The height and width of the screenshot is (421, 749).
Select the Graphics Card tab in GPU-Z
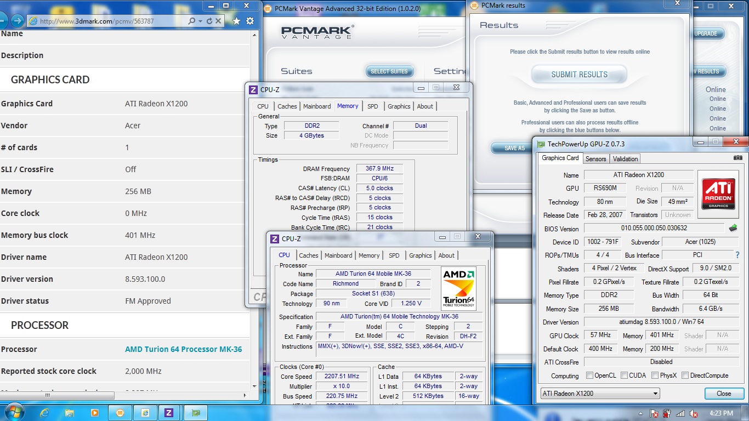coord(560,158)
